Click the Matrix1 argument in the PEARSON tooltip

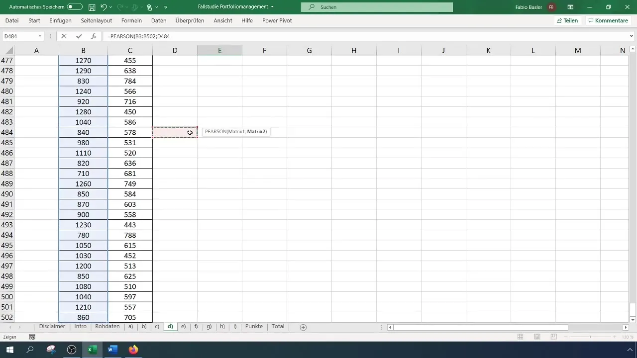(x=236, y=132)
